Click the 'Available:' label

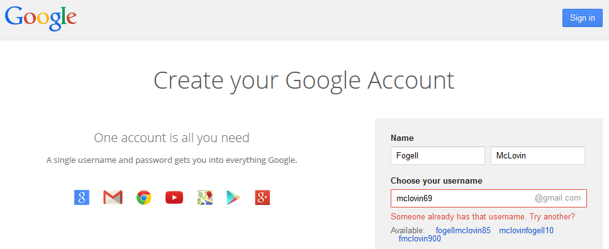[x=408, y=230]
